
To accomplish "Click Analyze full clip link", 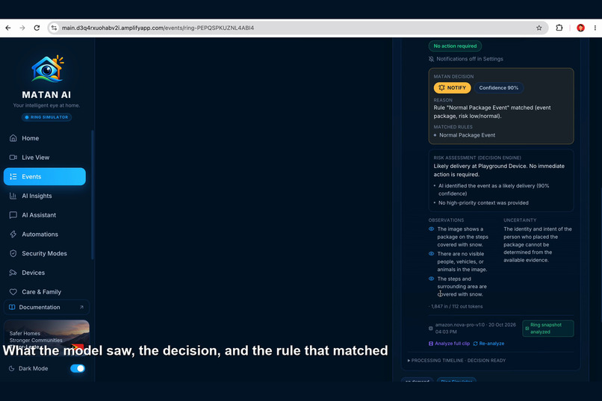I will (x=449, y=344).
